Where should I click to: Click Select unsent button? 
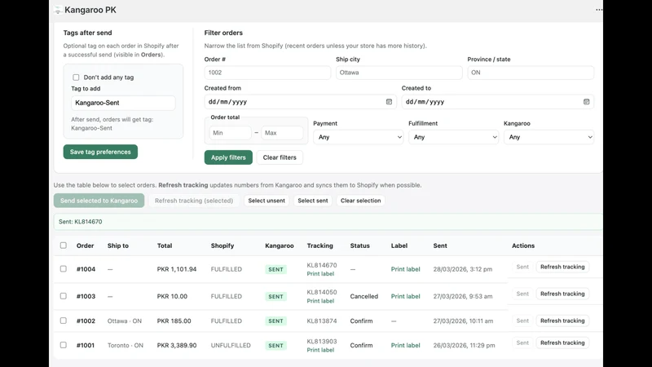pos(267,201)
